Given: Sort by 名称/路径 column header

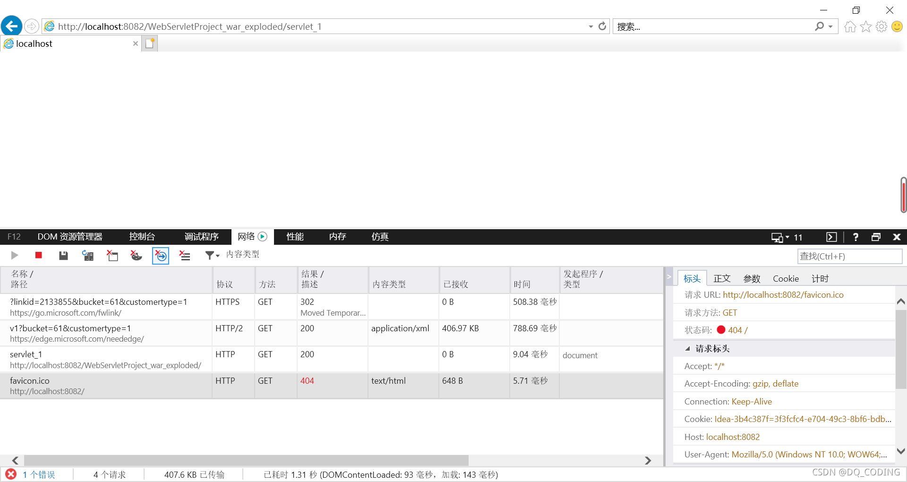Looking at the screenshot, I should pyautogui.click(x=106, y=280).
